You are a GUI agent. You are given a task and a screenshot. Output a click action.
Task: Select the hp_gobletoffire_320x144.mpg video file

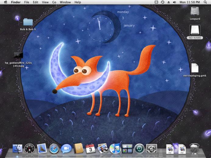coord(18,55)
